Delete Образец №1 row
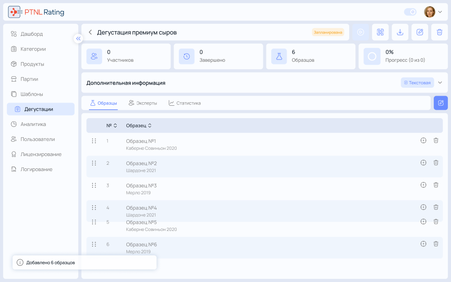Screen dimensions: 451x282 [436, 141]
